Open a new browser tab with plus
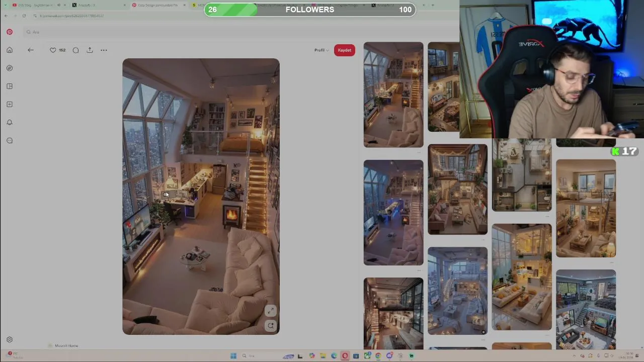This screenshot has width=644, height=362. click(x=433, y=5)
